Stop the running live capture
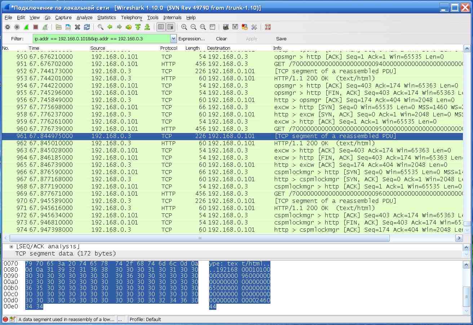Viewport: 473px width, 325px height. point(35,27)
